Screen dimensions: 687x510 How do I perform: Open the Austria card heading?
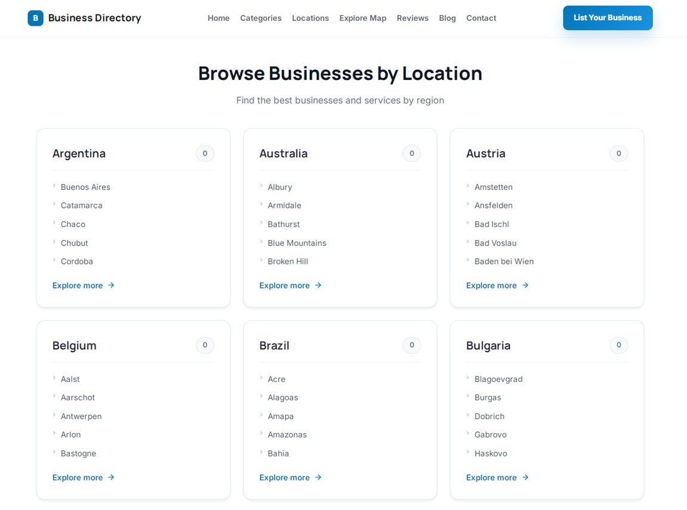[486, 154]
